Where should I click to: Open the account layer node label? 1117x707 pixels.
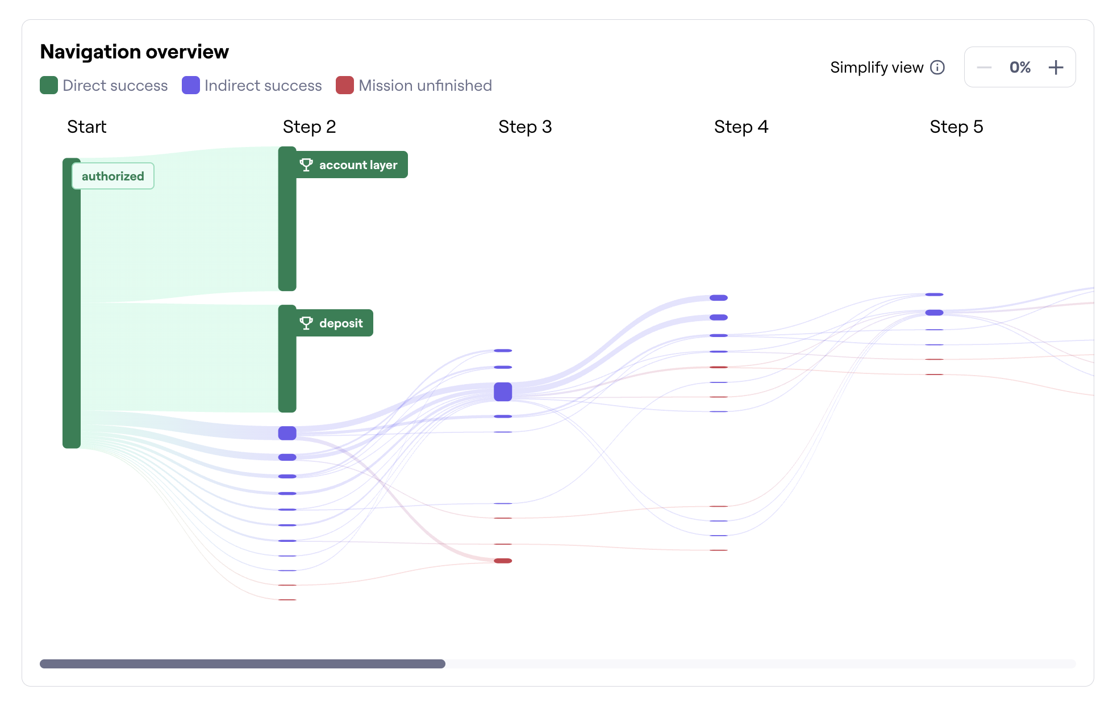point(358,165)
